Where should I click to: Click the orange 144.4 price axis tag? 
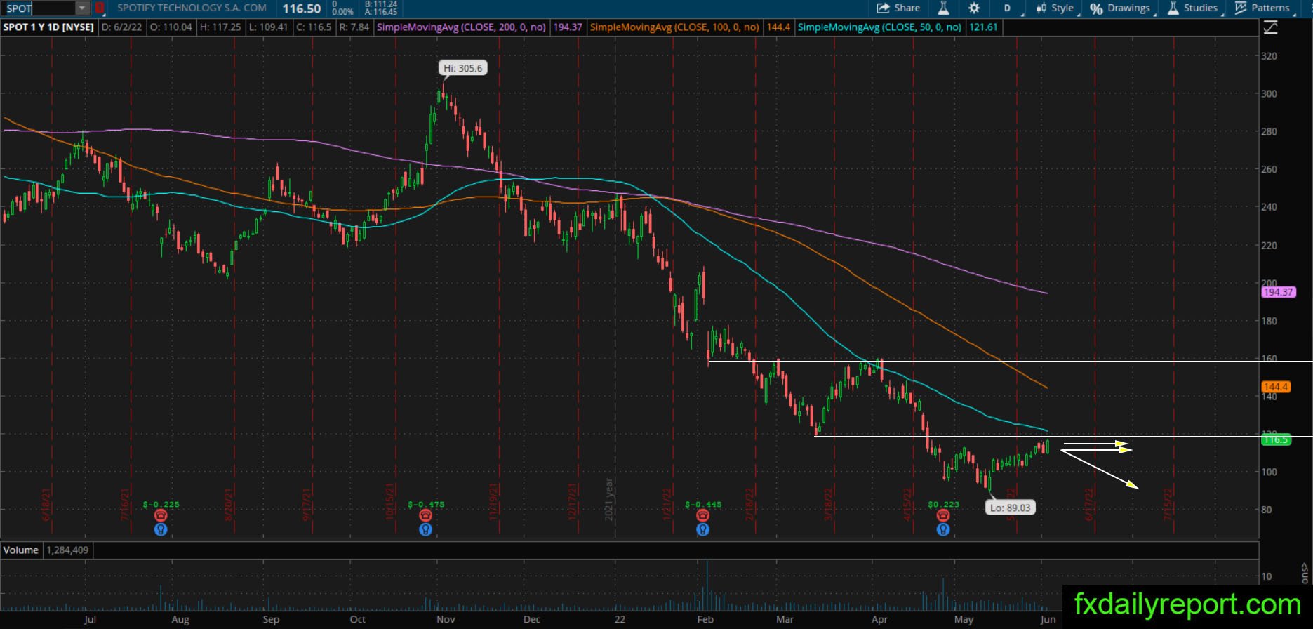(x=1275, y=387)
